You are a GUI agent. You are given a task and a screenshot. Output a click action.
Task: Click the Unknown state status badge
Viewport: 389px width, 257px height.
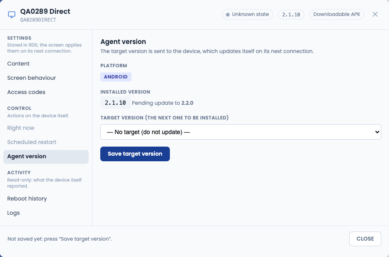point(248,14)
